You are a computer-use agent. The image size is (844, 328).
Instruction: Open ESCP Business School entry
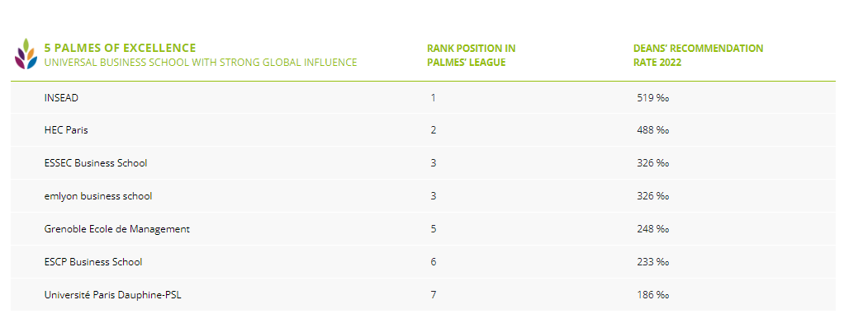click(x=93, y=262)
